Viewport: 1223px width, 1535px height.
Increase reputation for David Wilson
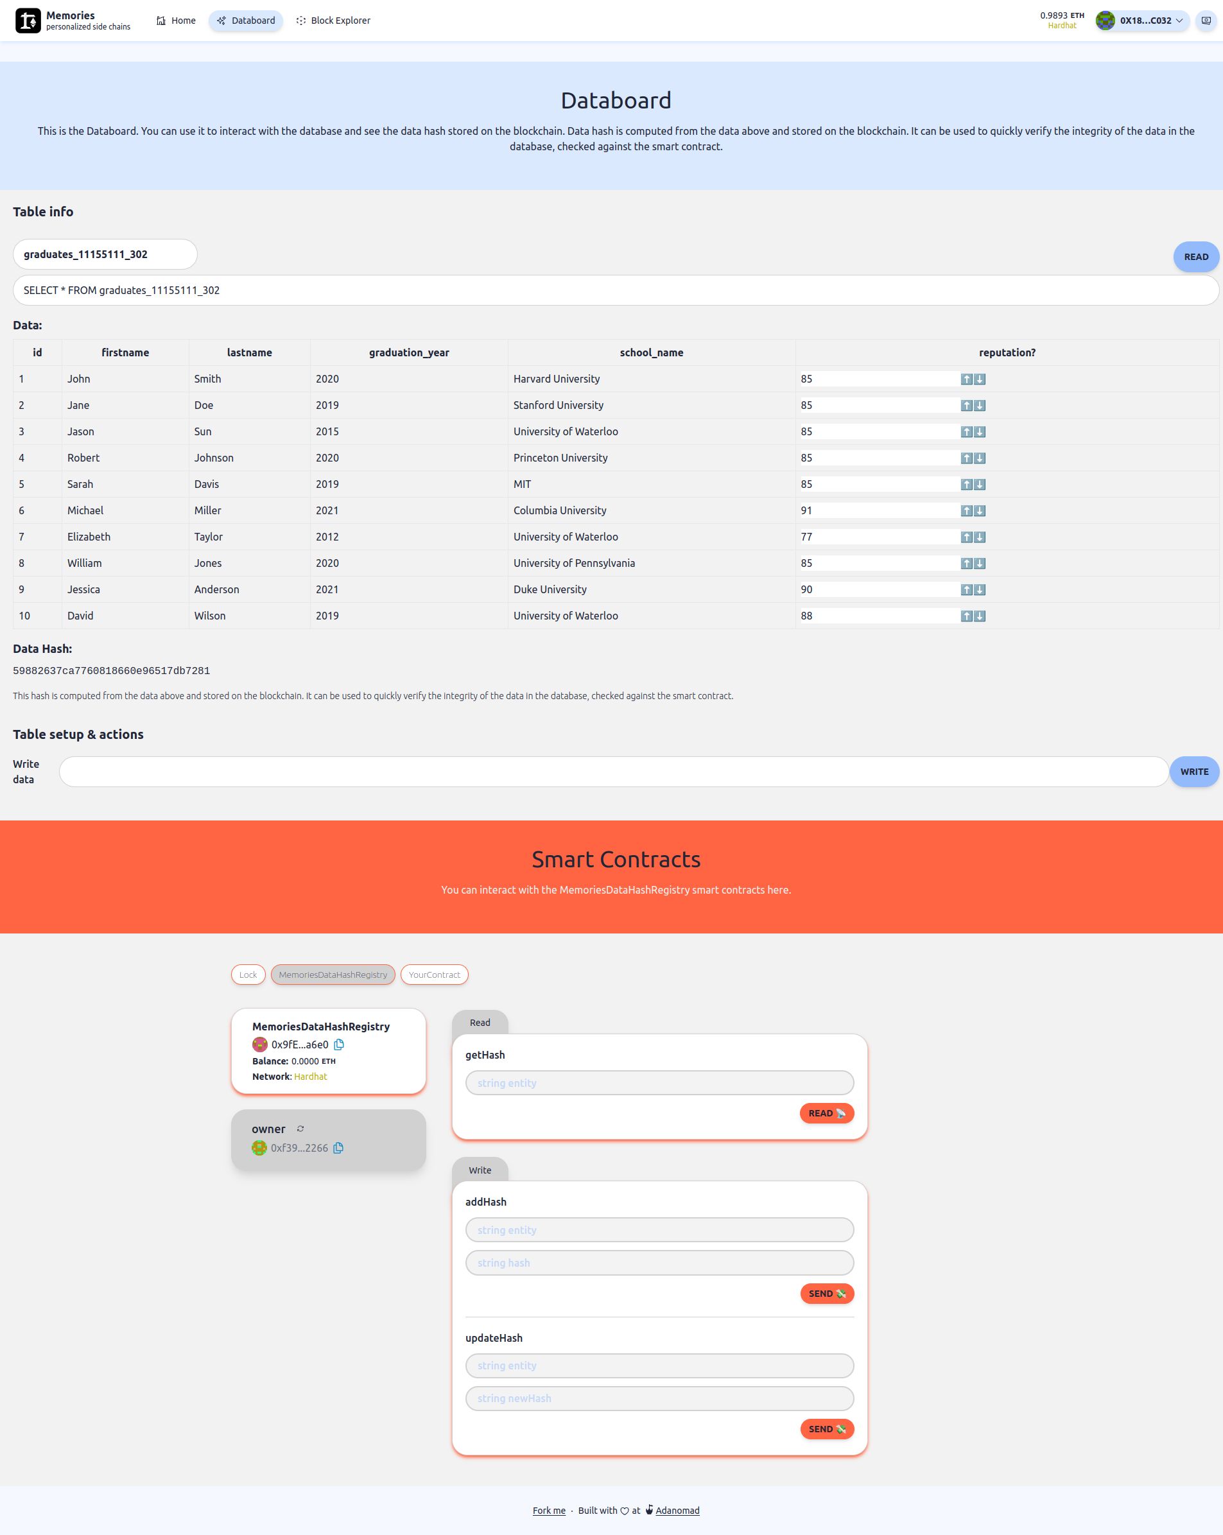pyautogui.click(x=967, y=616)
